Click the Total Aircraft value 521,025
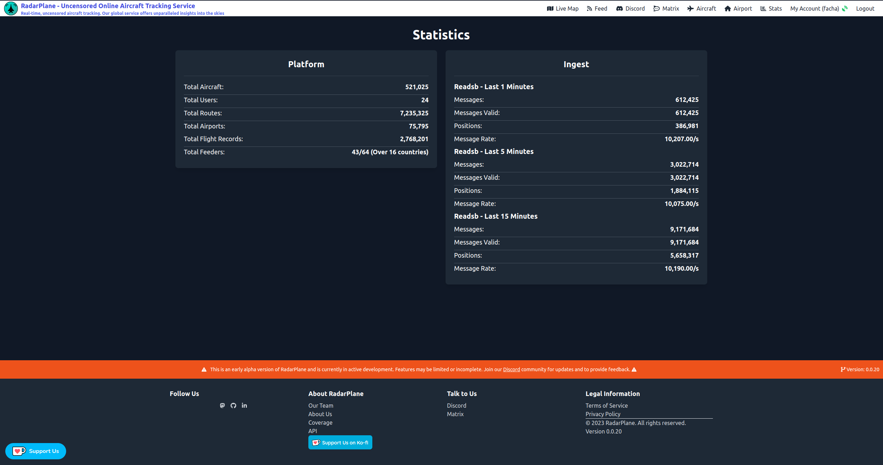The width and height of the screenshot is (883, 465). [x=417, y=87]
